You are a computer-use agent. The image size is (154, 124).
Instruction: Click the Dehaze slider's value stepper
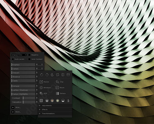tap(37, 86)
